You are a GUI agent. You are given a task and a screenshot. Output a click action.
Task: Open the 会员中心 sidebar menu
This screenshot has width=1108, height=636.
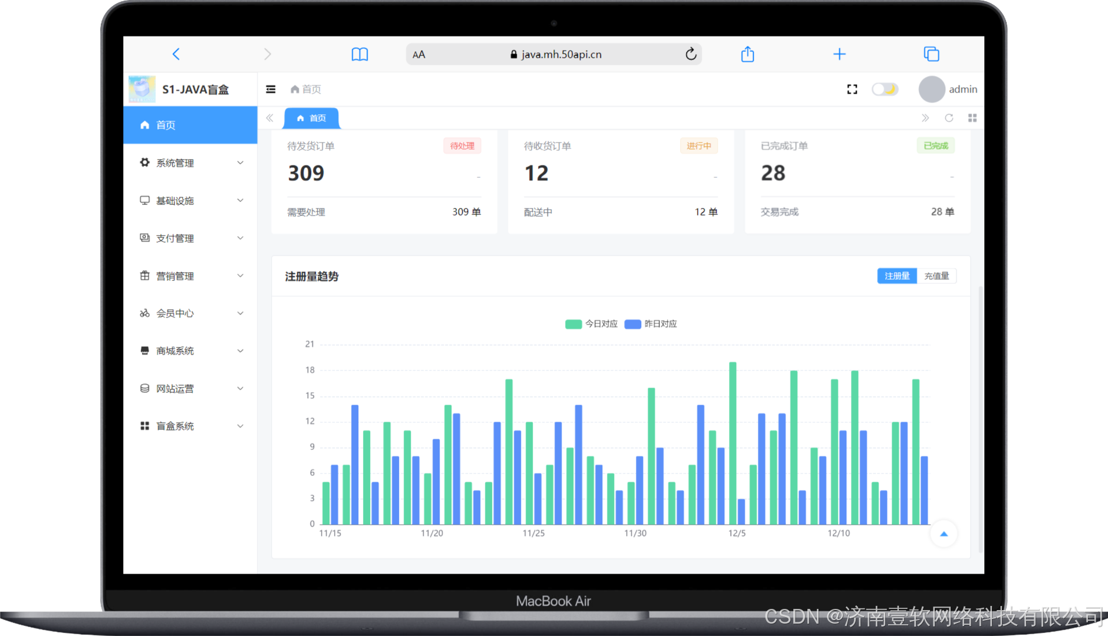click(190, 313)
